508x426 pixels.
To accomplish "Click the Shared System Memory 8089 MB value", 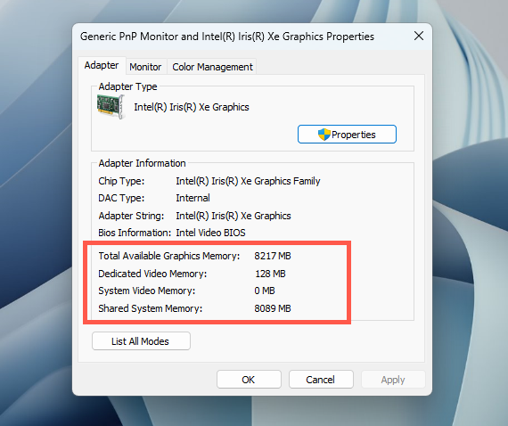I will 273,308.
